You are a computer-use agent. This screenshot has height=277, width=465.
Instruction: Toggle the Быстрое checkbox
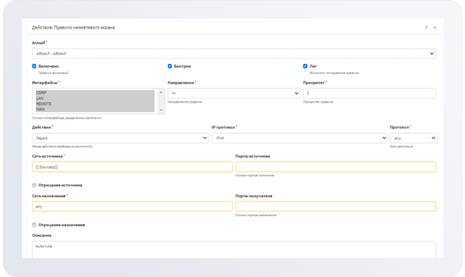170,66
